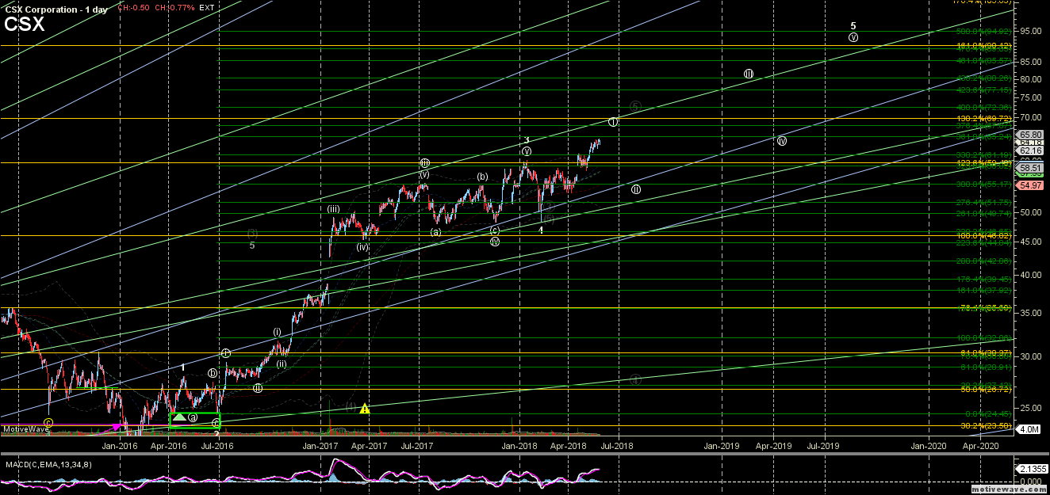This screenshot has width=1050, height=495.
Task: Click the Jul-2017 date on time axis
Action: point(416,445)
